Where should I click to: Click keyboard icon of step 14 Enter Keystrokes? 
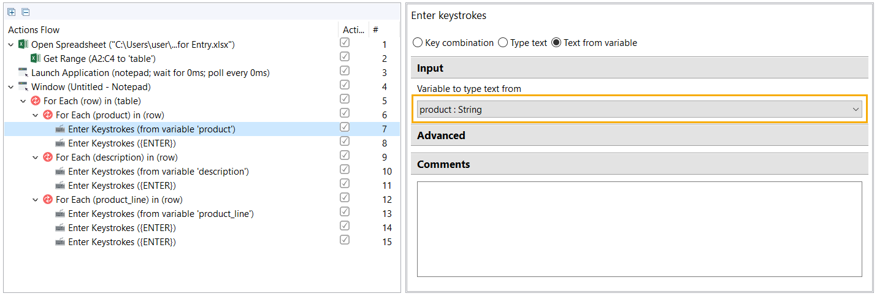(x=60, y=228)
